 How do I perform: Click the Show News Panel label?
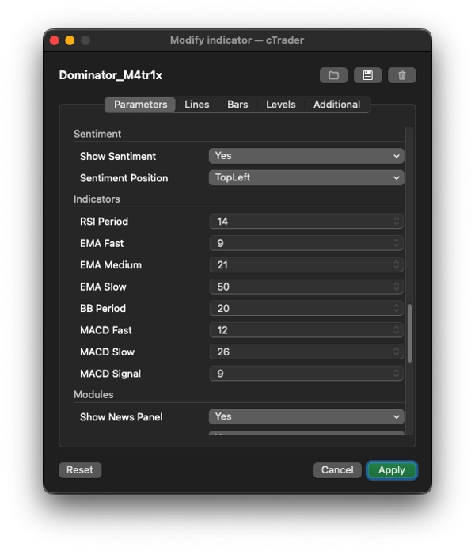point(121,417)
